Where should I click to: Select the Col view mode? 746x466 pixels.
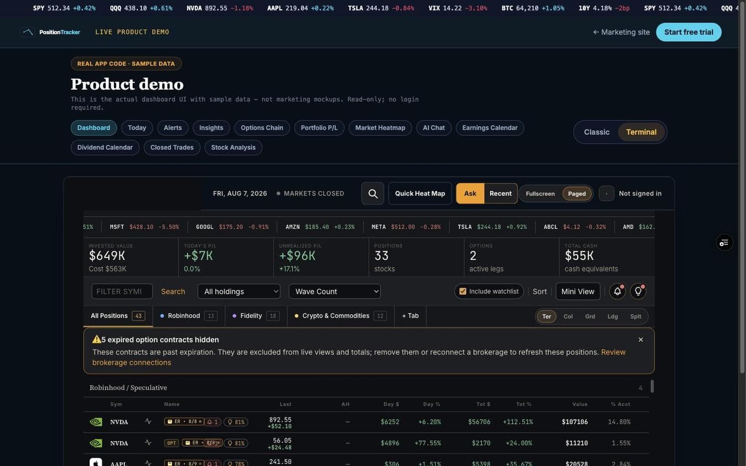[568, 316]
